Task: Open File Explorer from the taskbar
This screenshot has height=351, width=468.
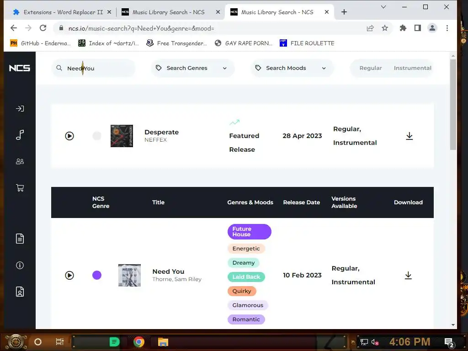Action: pyautogui.click(x=163, y=342)
